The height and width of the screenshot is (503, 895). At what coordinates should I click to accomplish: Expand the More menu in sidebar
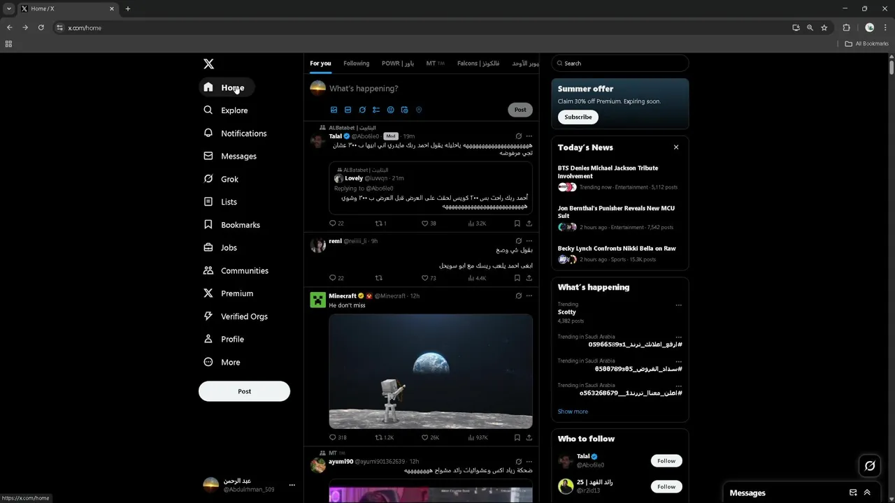coord(222,362)
